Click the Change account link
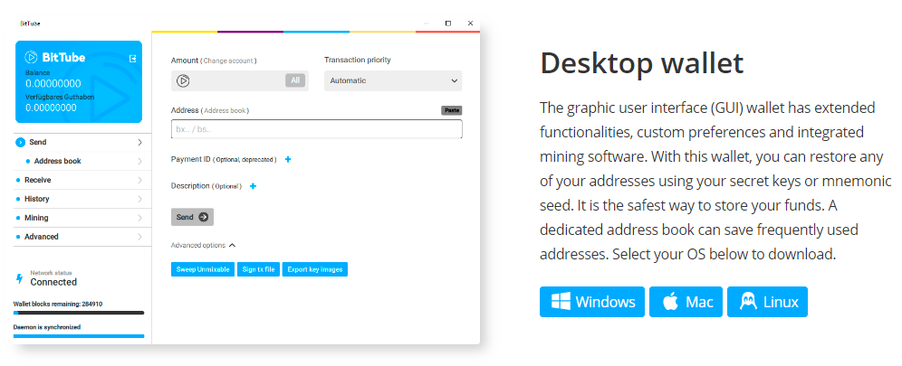The height and width of the screenshot is (366, 902). [x=228, y=61]
